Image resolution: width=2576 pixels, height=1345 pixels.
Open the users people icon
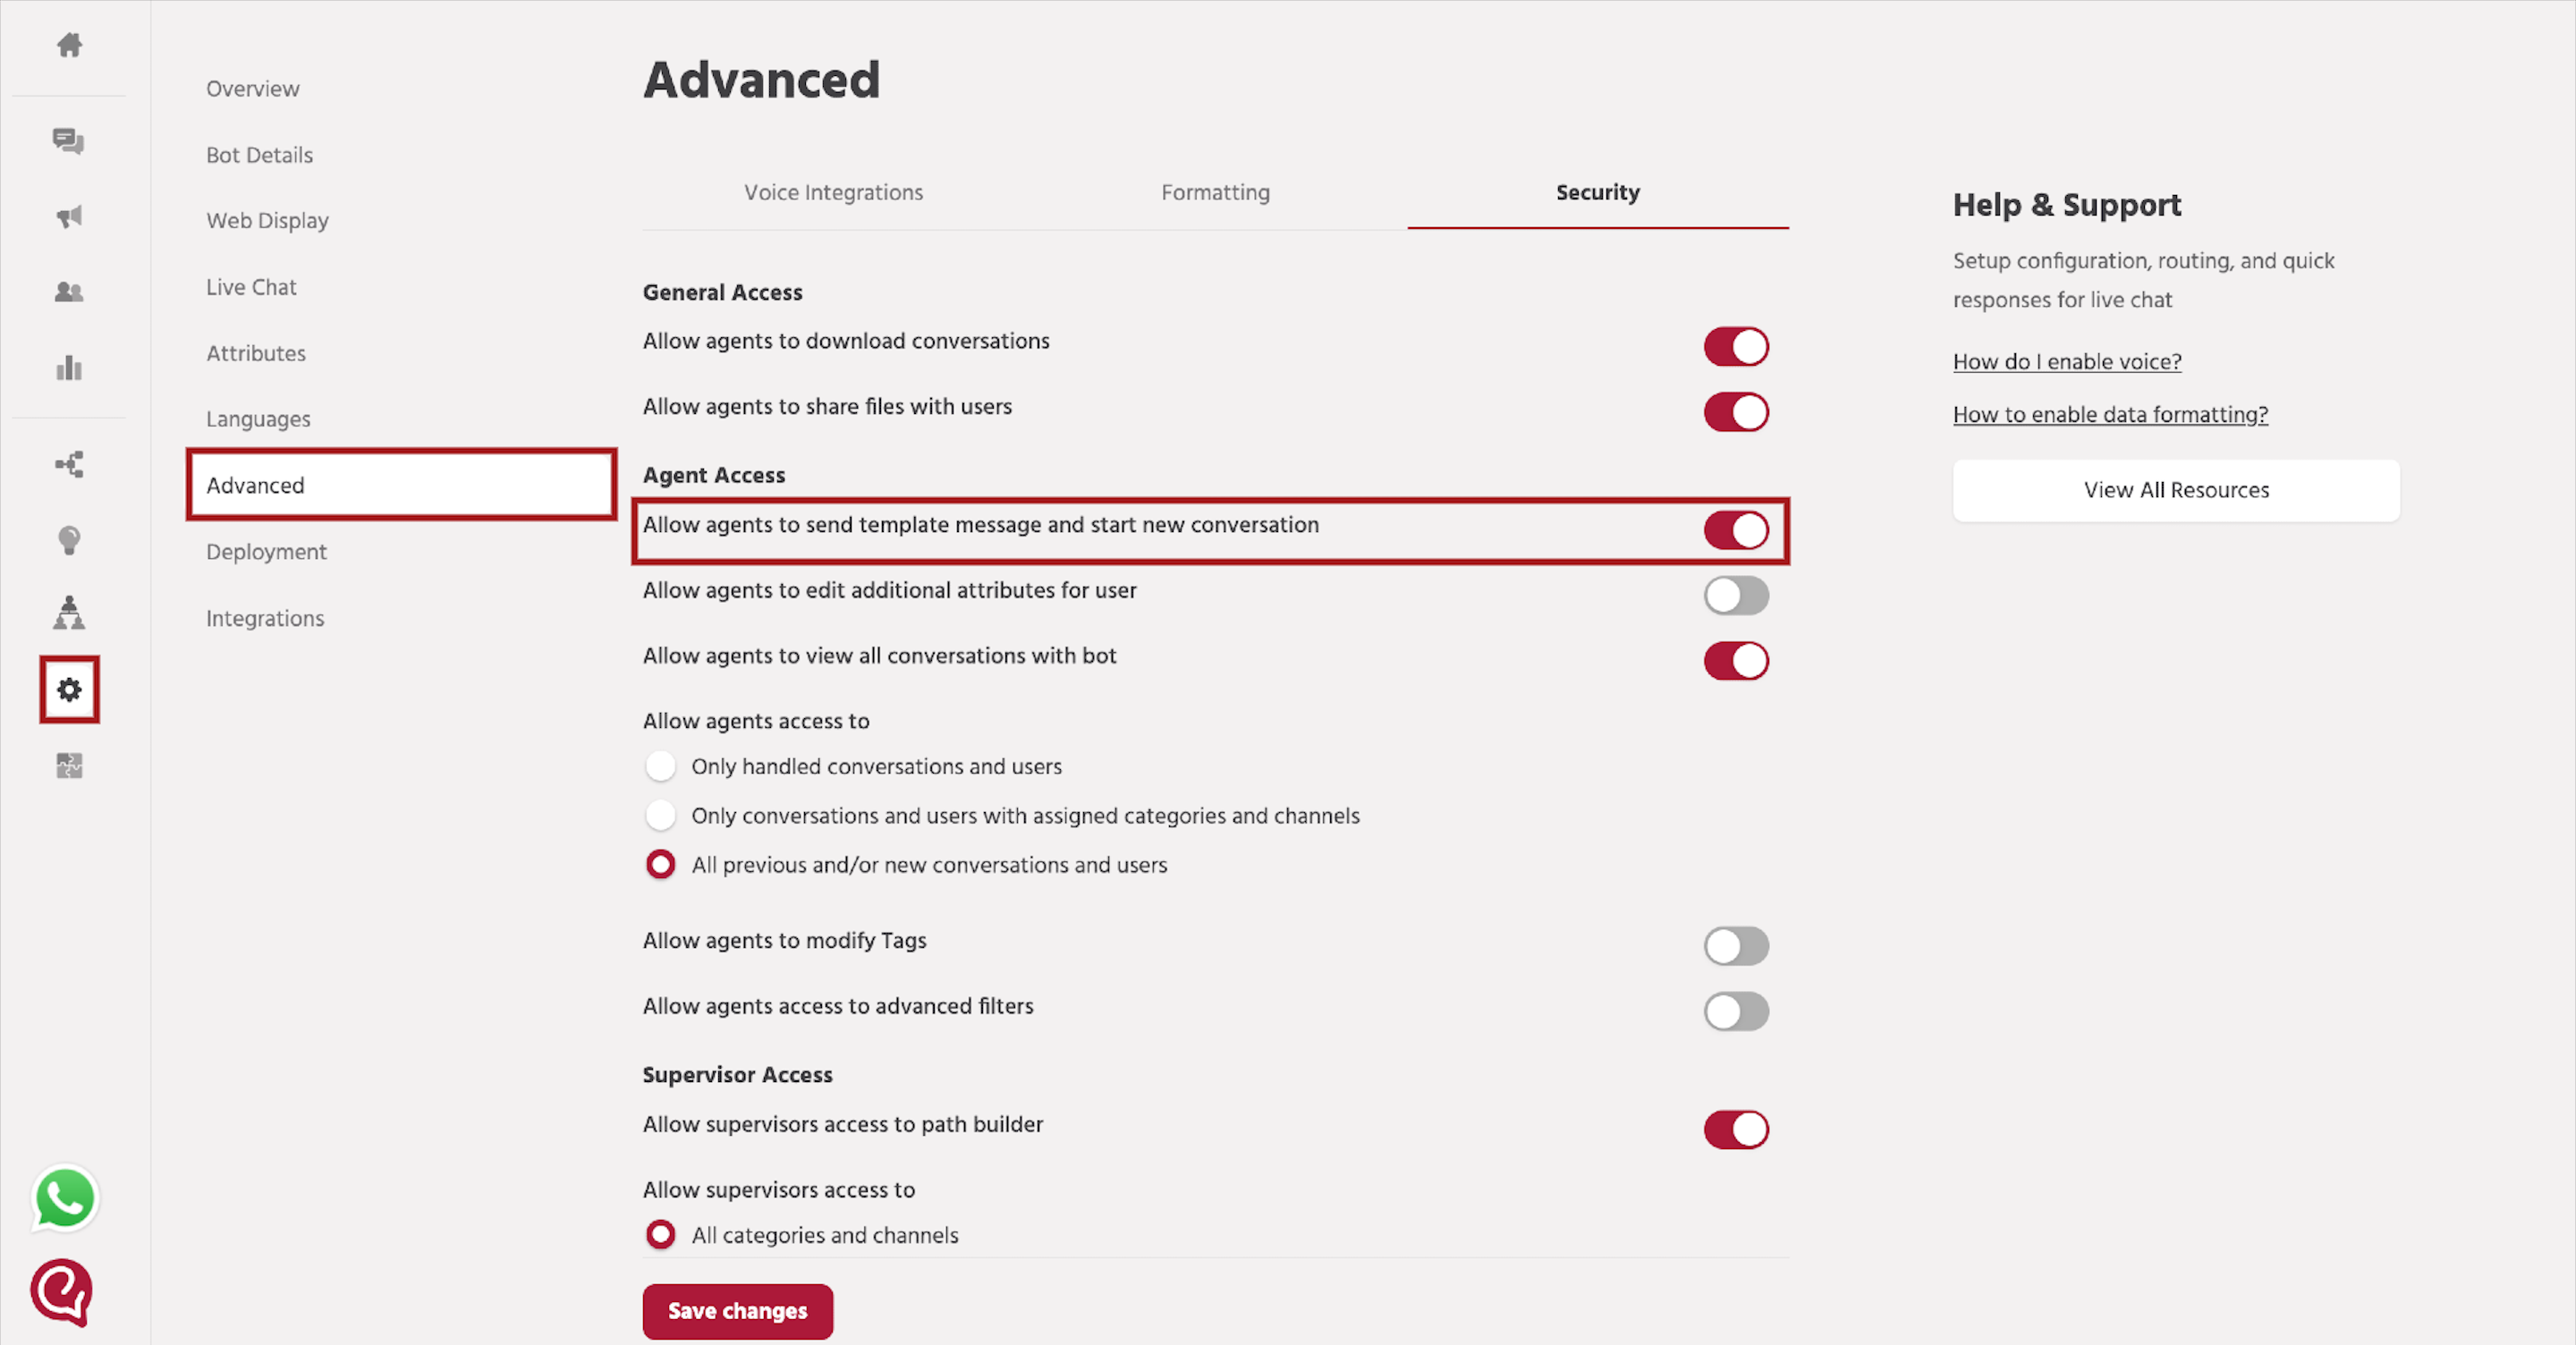pos(69,292)
